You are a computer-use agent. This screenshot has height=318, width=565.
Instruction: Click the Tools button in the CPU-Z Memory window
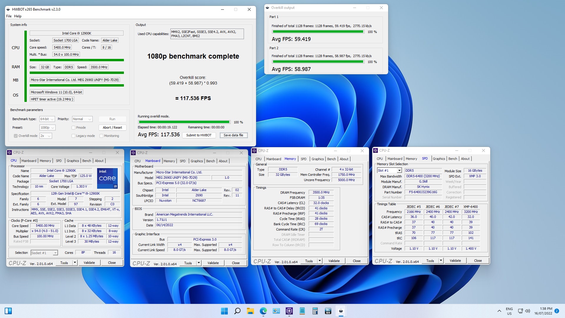point(309,261)
